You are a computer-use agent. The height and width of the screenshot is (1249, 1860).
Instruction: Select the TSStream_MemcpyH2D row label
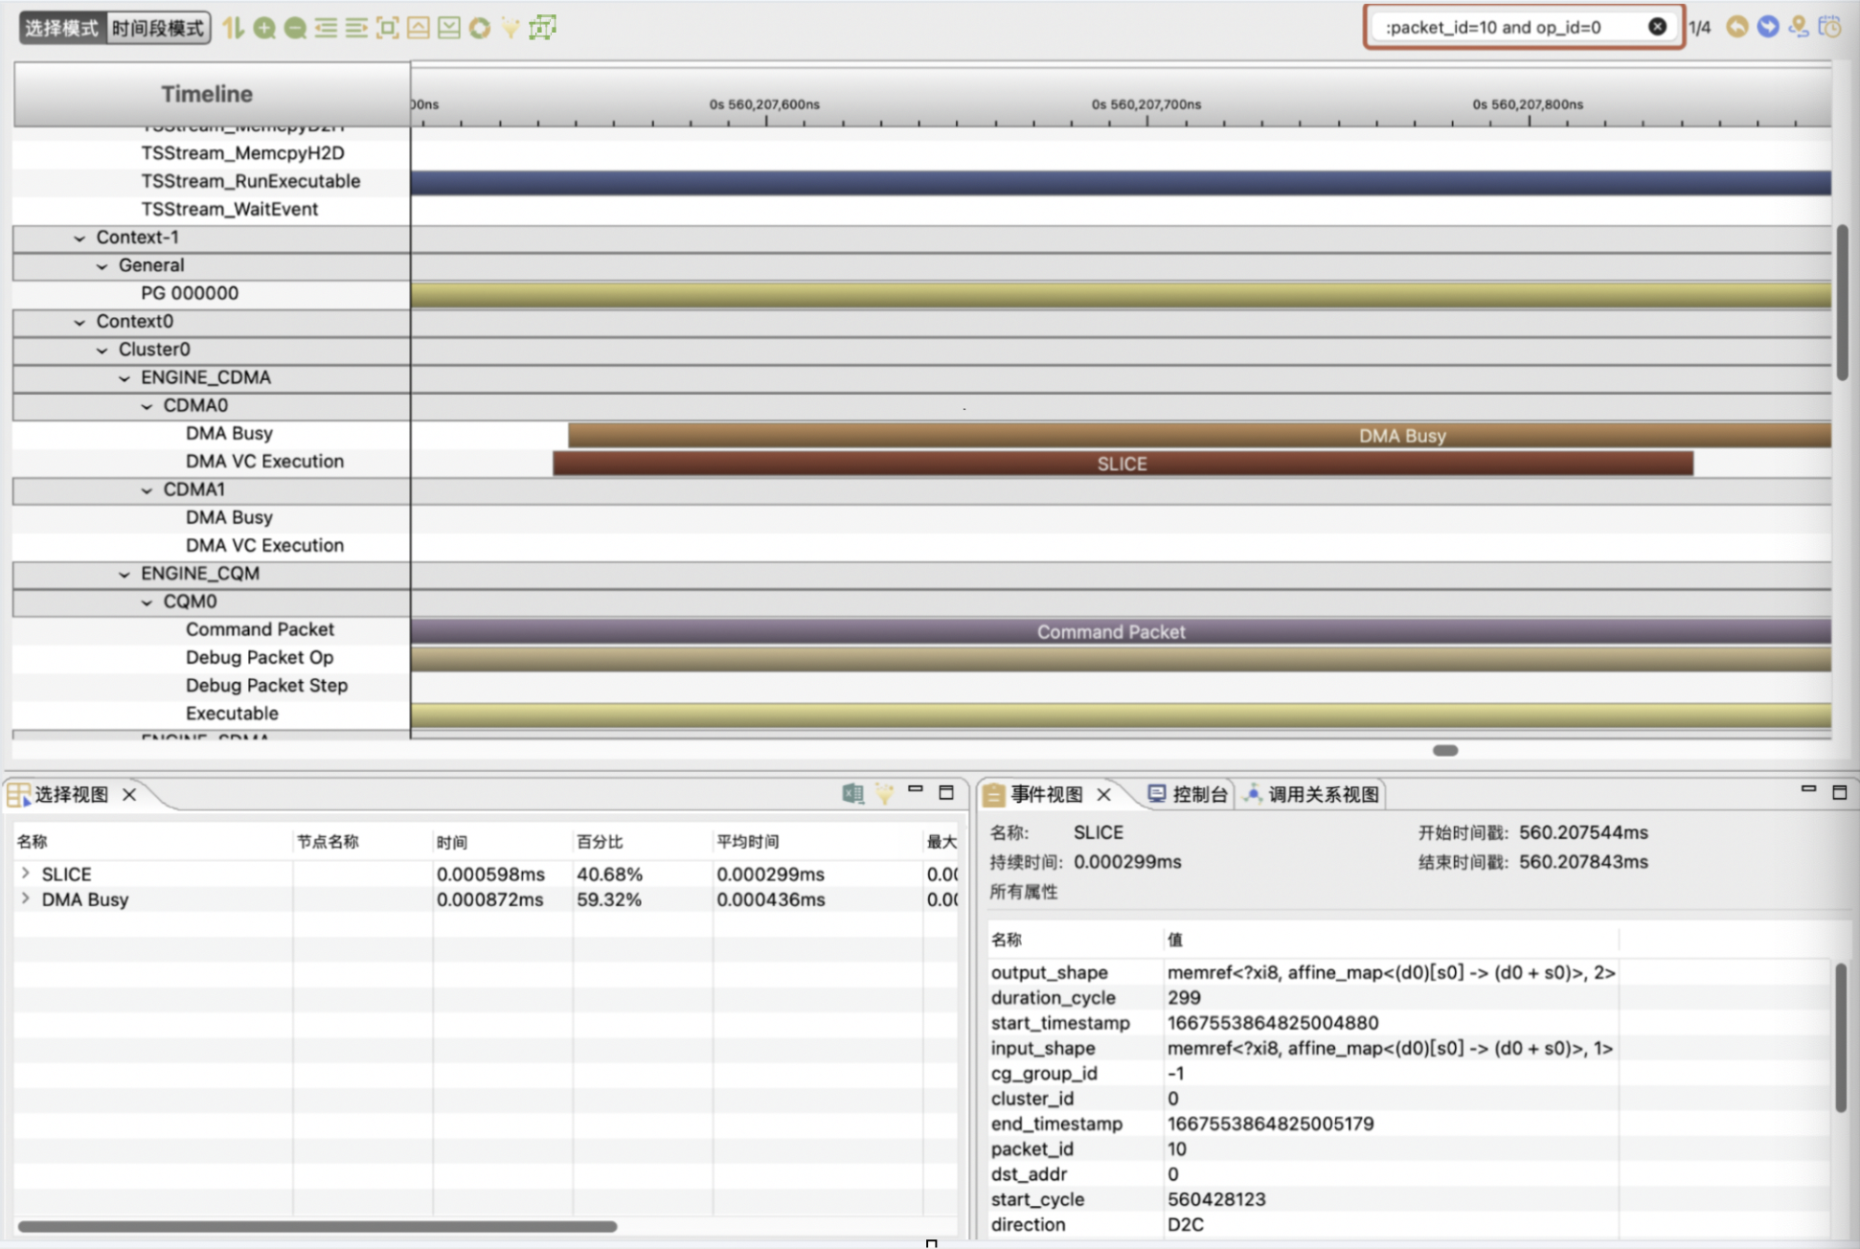pyautogui.click(x=242, y=153)
